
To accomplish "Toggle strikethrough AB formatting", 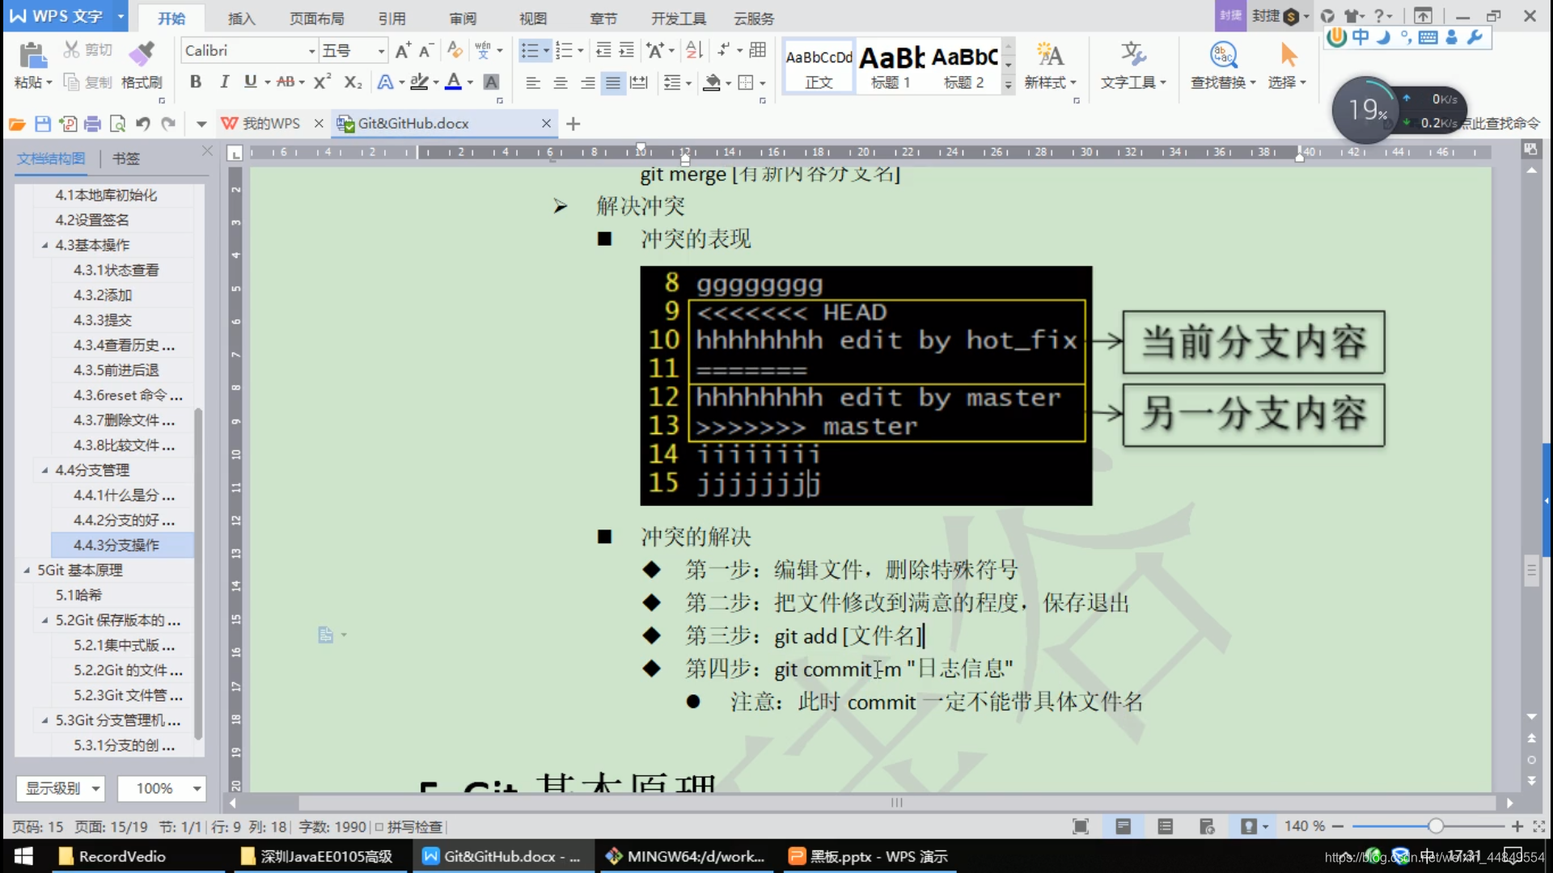I will pos(286,82).
